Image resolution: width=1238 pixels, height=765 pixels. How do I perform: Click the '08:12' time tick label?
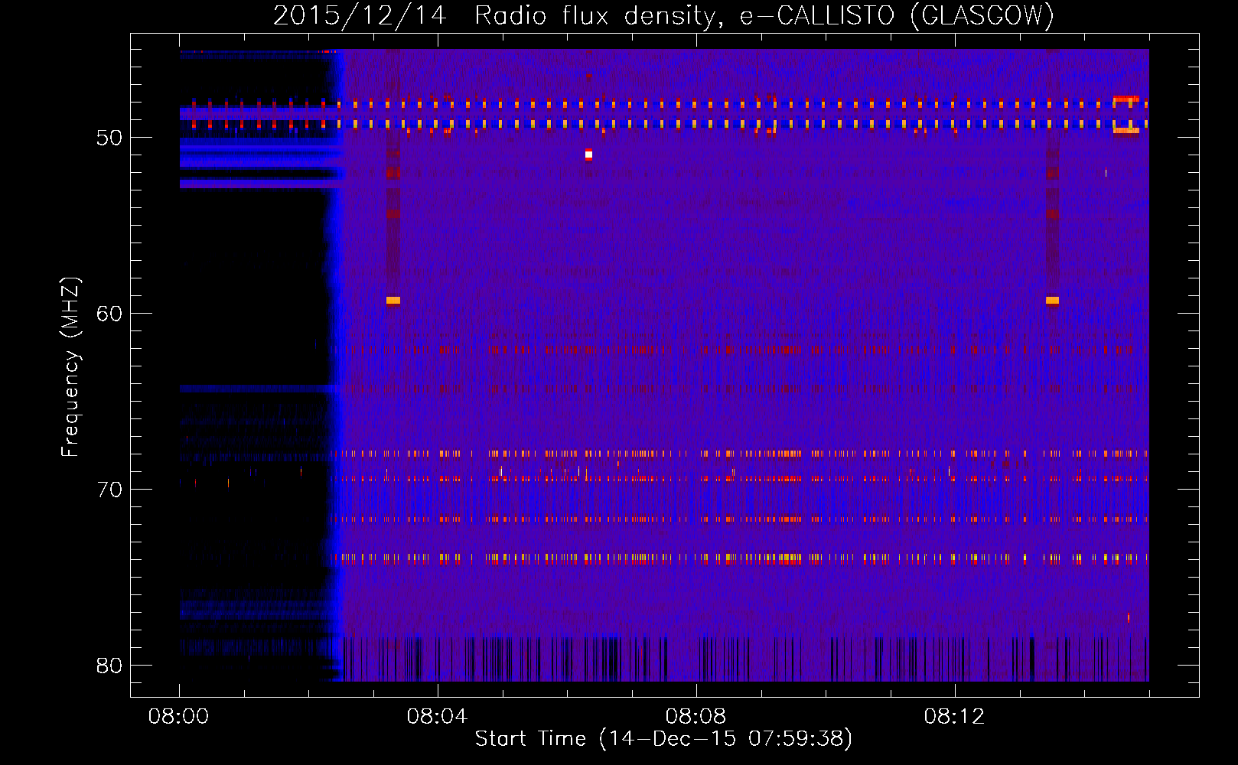pos(954,717)
